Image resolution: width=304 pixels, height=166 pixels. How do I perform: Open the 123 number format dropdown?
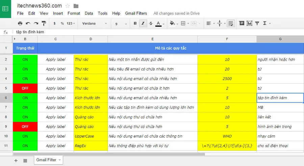(71, 23)
